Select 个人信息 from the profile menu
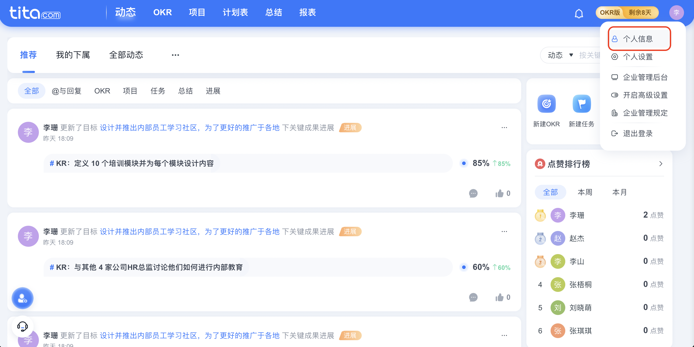This screenshot has width=694, height=347. pyautogui.click(x=638, y=39)
